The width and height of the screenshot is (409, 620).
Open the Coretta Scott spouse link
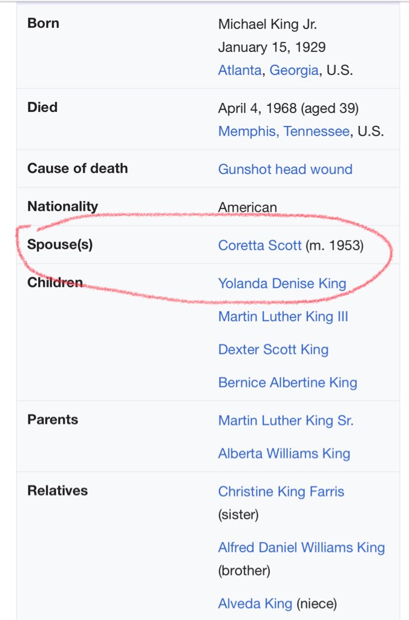coord(260,245)
